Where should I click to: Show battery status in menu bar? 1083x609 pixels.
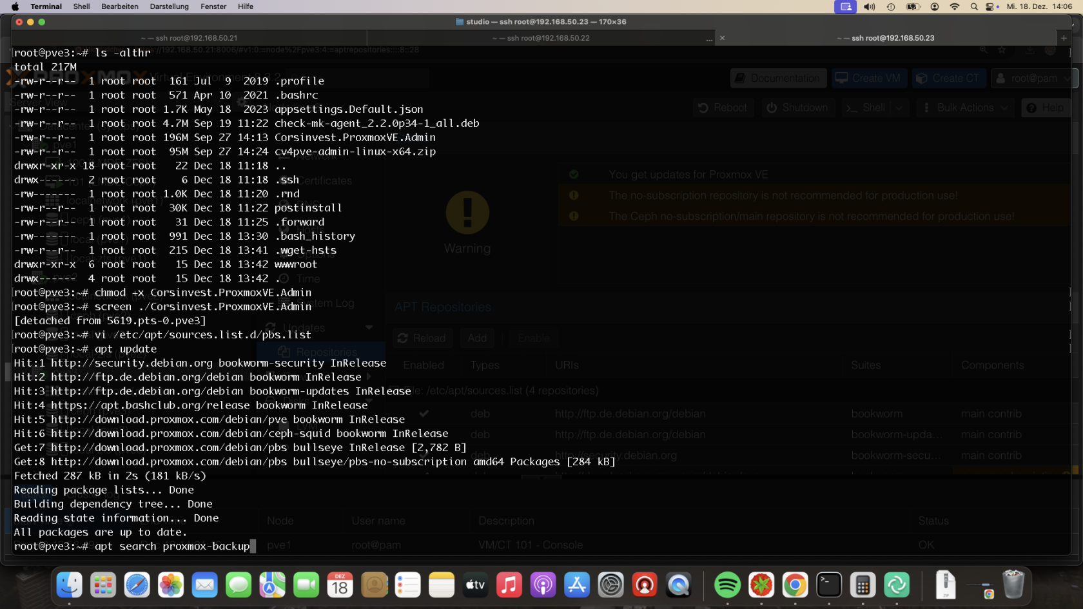point(913,6)
